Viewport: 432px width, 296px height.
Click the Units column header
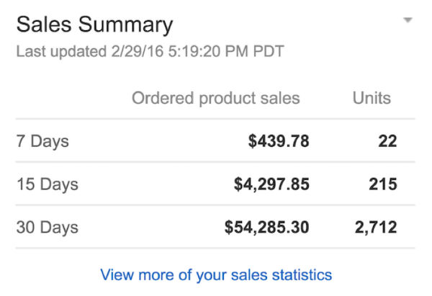click(372, 98)
